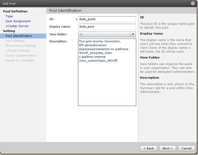Click the disabled Pool Settings step
198x155 pixels.
pyautogui.click(x=15, y=41)
